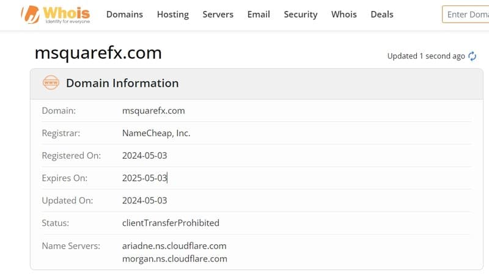Open the Deals page
The width and height of the screenshot is (489, 276).
point(382,14)
